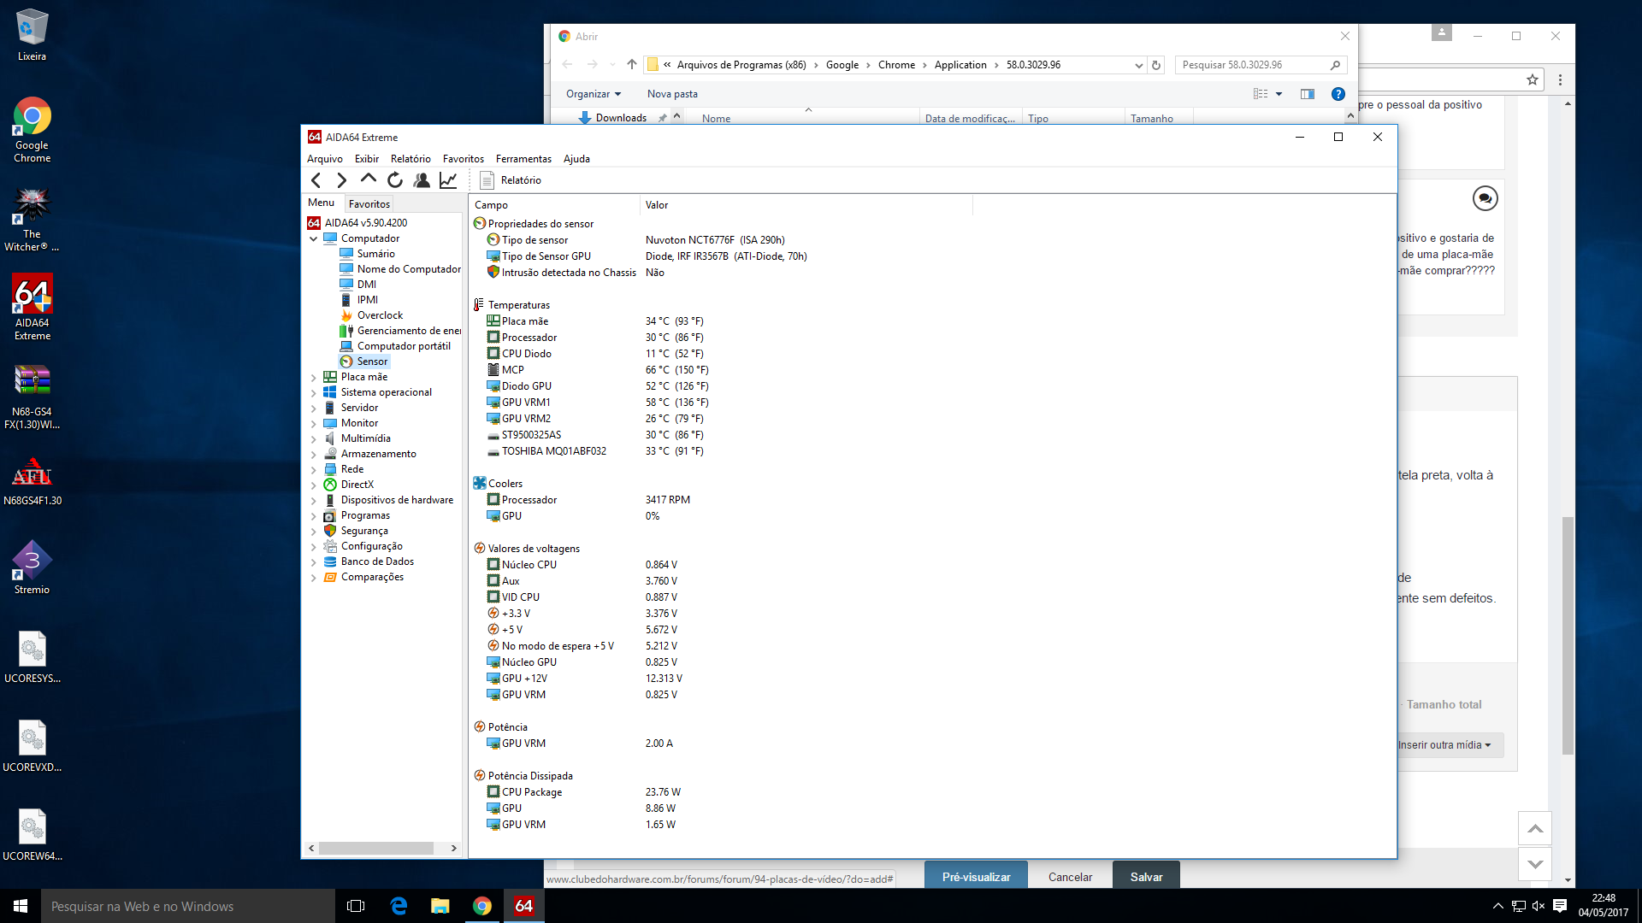Open the user icon in AIDA64 toolbar
The image size is (1642, 923).
point(422,180)
